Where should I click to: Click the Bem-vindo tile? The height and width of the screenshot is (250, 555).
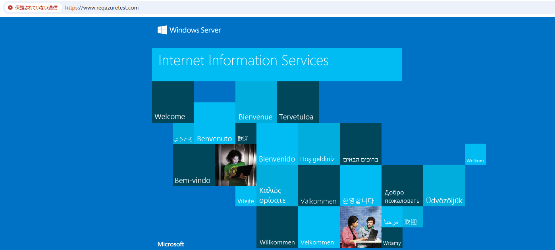(193, 165)
